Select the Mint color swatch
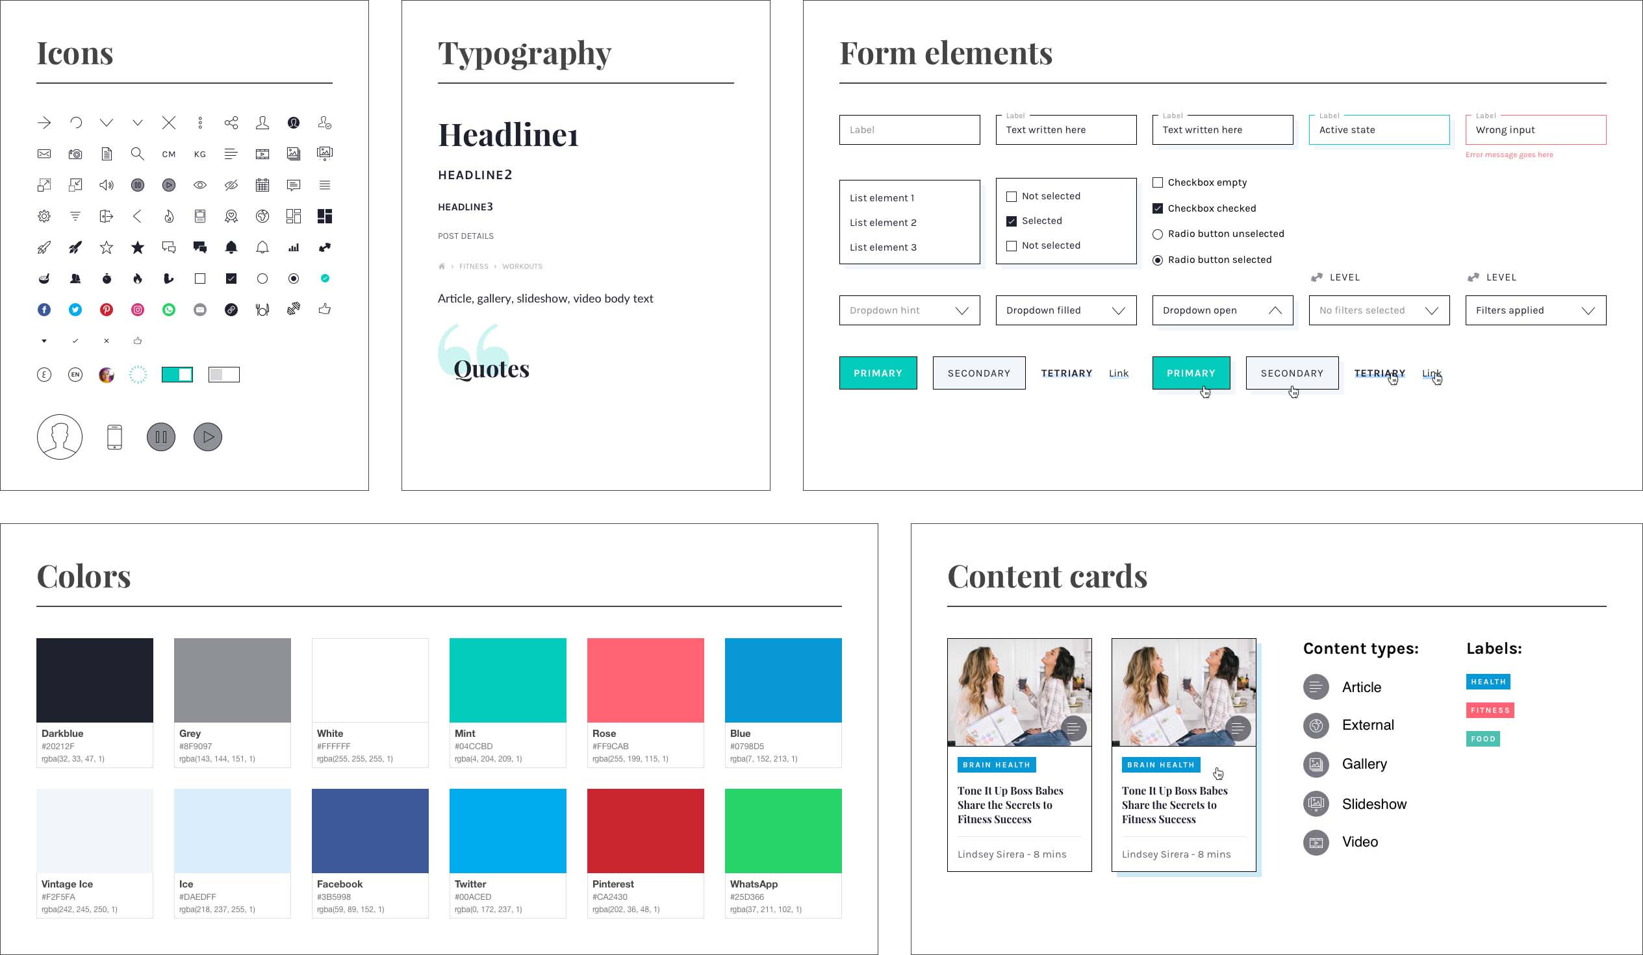Image resolution: width=1643 pixels, height=955 pixels. [x=507, y=680]
